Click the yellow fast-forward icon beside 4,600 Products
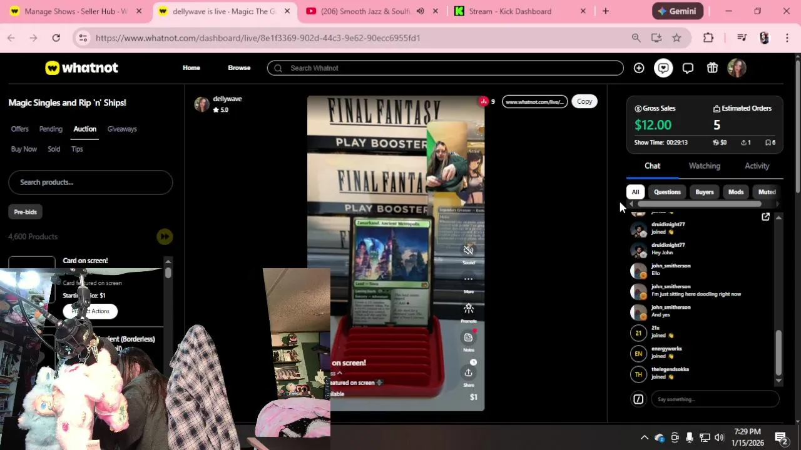The width and height of the screenshot is (801, 450). 164,236
